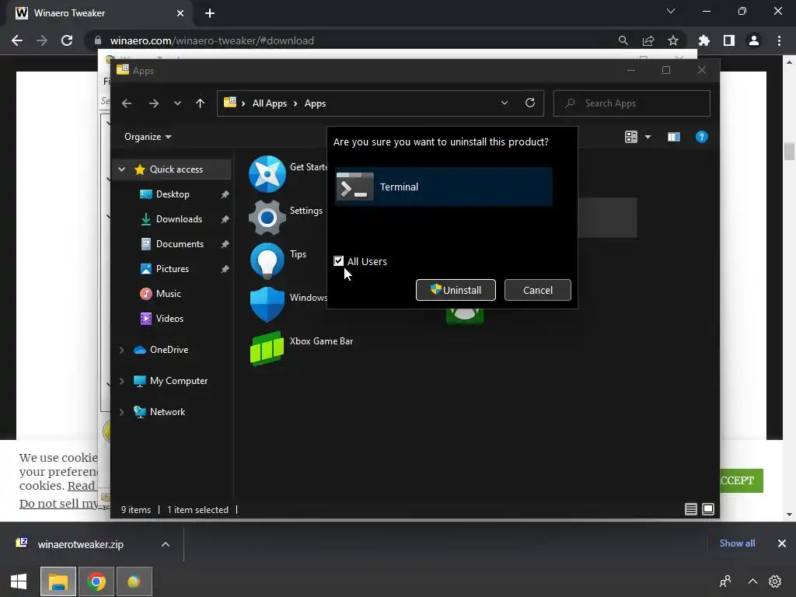Open Desktop in Quick access

click(x=173, y=194)
